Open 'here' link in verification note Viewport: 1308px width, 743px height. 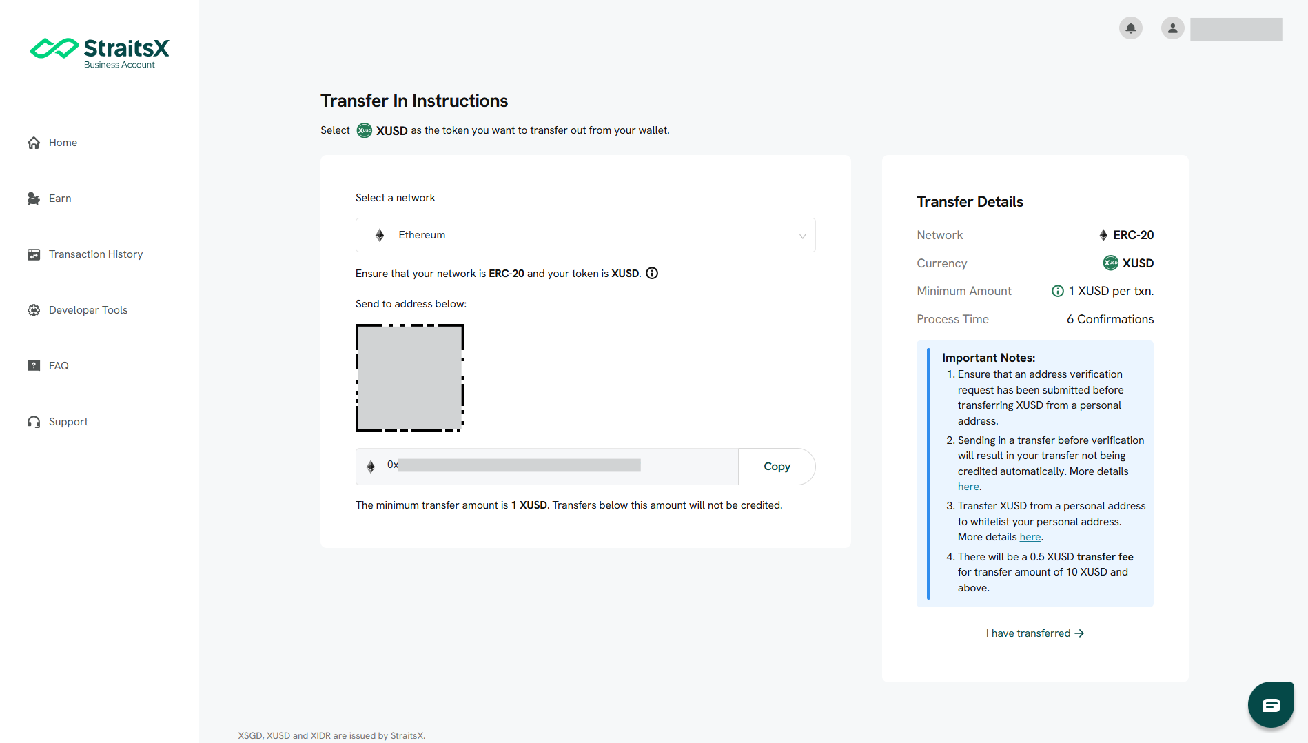pos(968,487)
